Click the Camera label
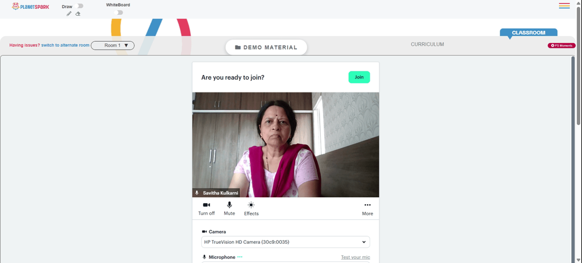The width and height of the screenshot is (582, 263). coord(217,232)
